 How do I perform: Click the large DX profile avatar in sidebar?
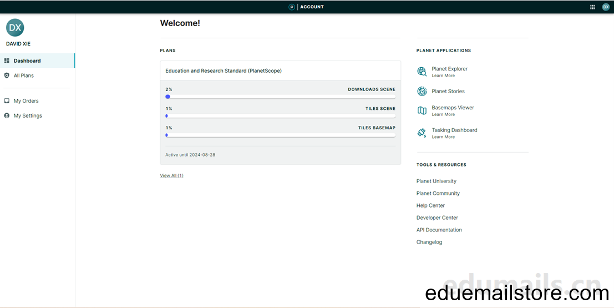click(16, 27)
